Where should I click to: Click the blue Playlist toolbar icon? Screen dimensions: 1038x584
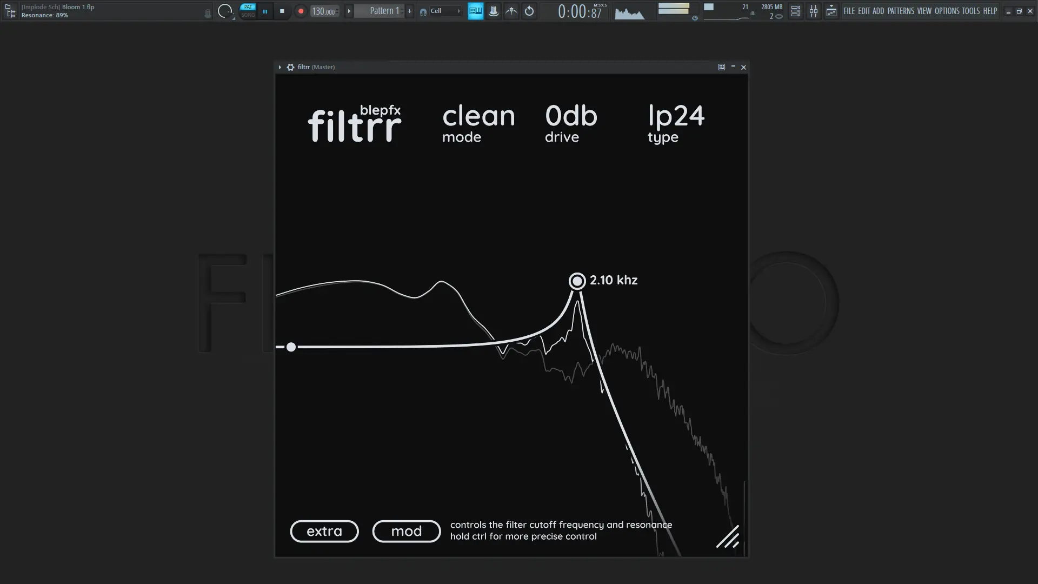pyautogui.click(x=475, y=11)
